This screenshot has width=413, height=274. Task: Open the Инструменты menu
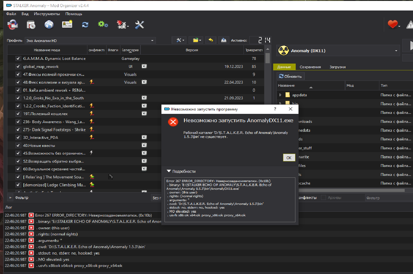point(47,14)
